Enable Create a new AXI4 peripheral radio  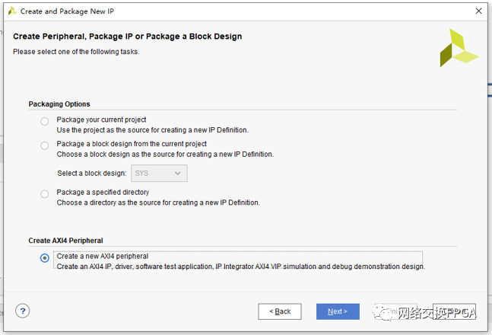pos(45,258)
